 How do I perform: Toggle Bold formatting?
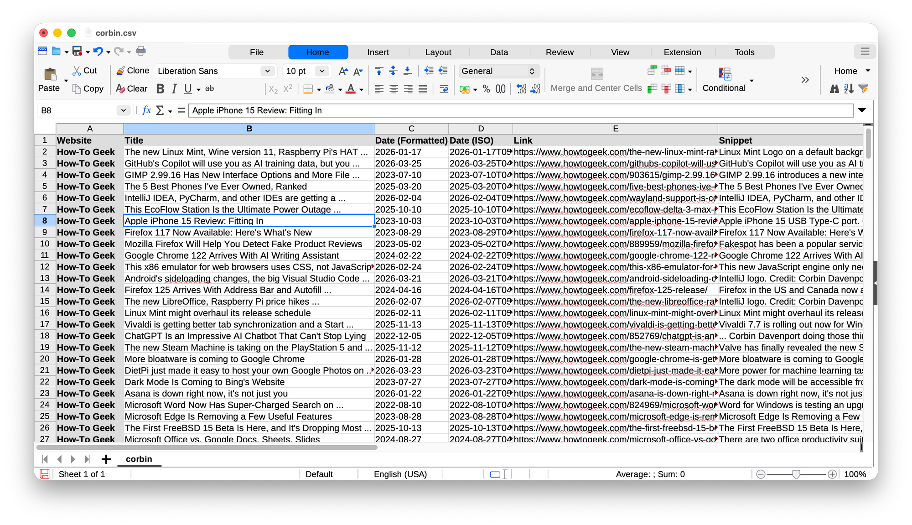[160, 89]
